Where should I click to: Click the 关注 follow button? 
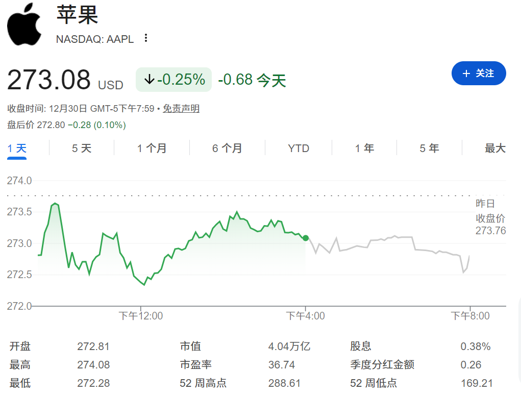pos(479,73)
